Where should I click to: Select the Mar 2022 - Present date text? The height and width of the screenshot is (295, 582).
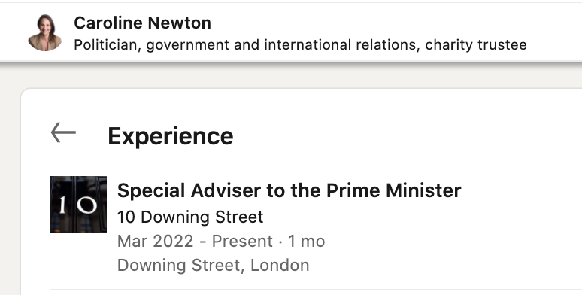coord(195,241)
